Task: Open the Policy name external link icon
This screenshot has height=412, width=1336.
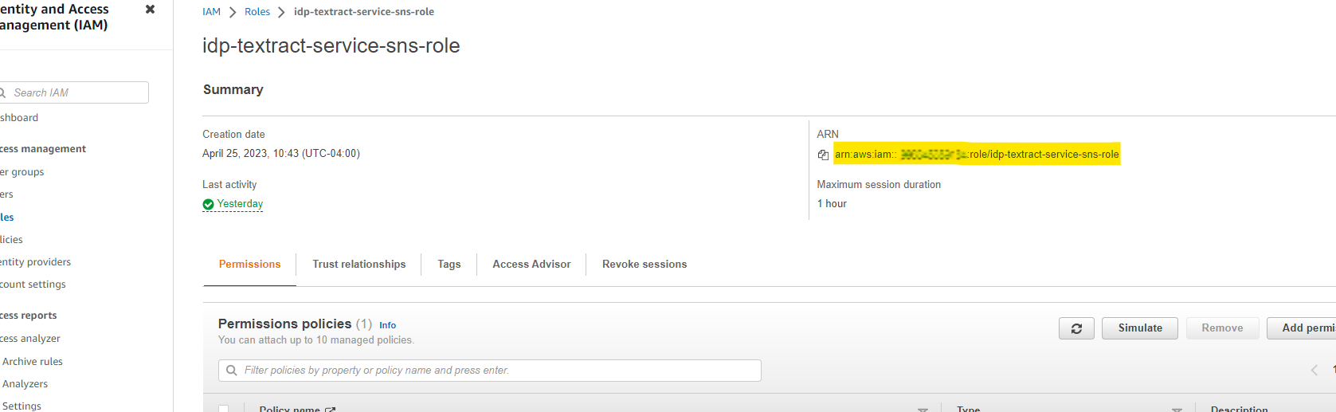Action: pos(330,410)
